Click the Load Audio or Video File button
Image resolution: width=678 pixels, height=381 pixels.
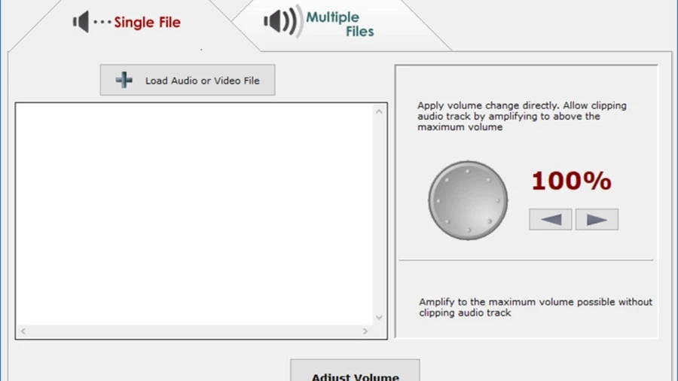click(x=188, y=80)
